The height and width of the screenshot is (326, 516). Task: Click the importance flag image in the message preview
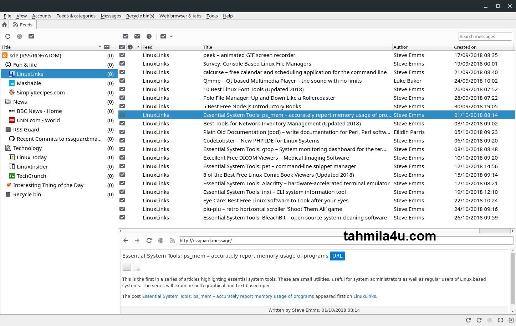(x=137, y=267)
